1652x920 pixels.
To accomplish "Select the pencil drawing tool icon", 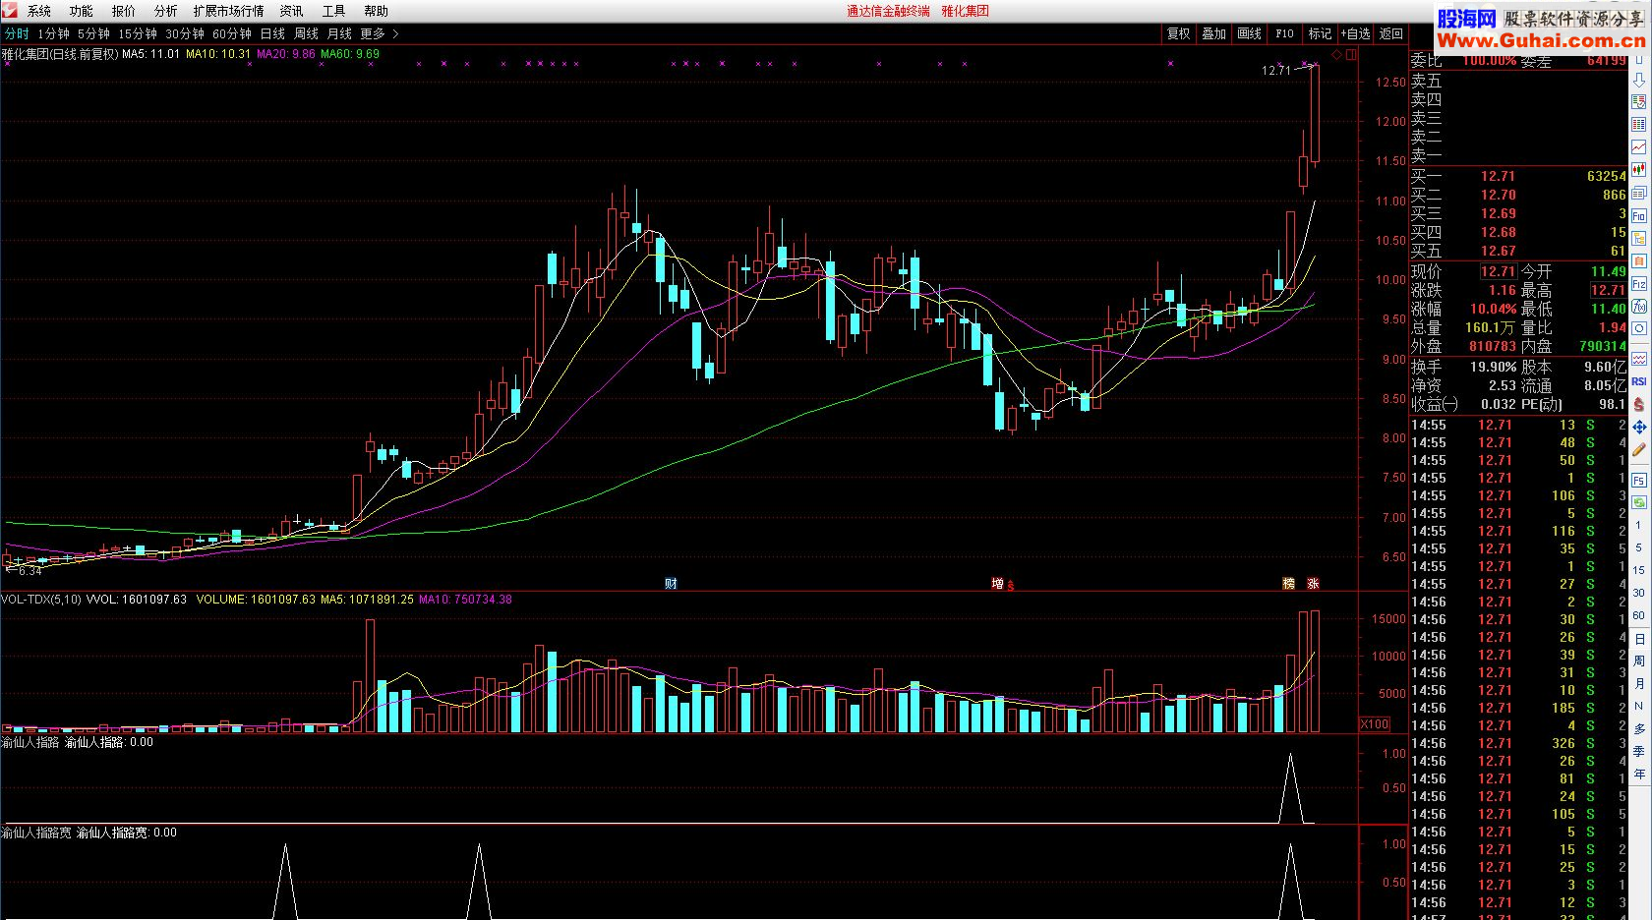I will click(1639, 450).
